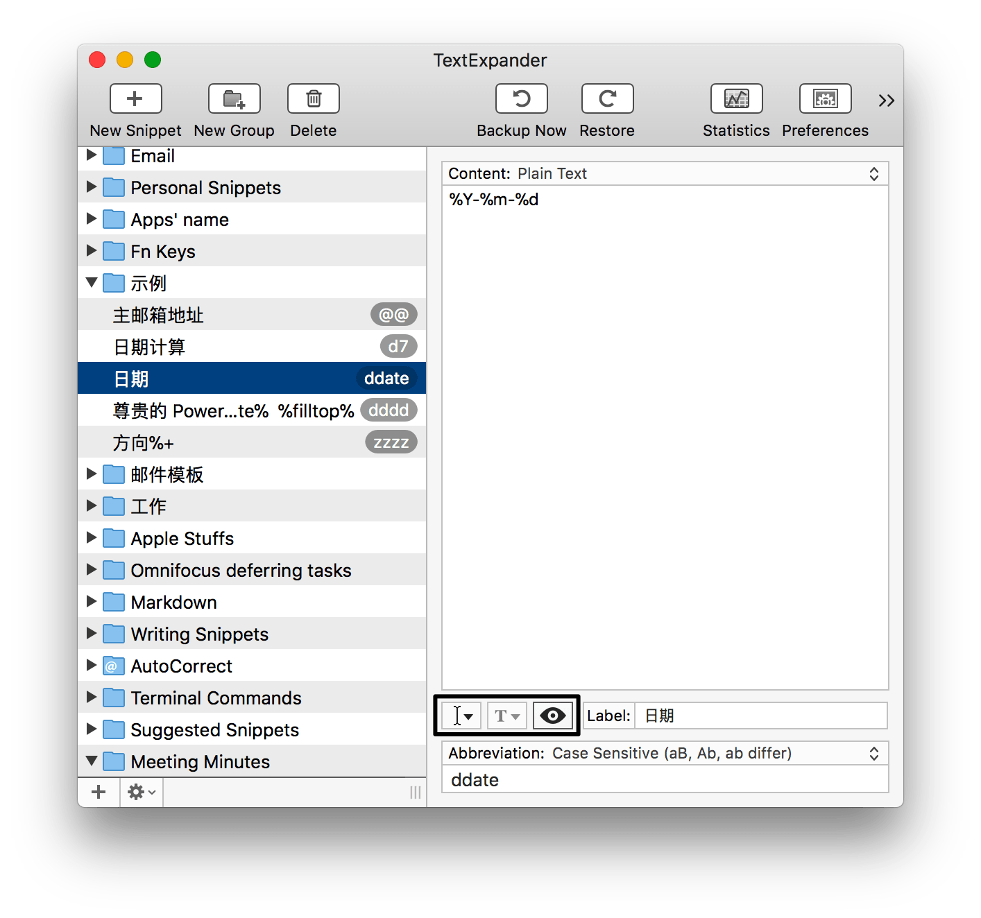
Task: Collapse the 示例 group
Action: point(92,283)
